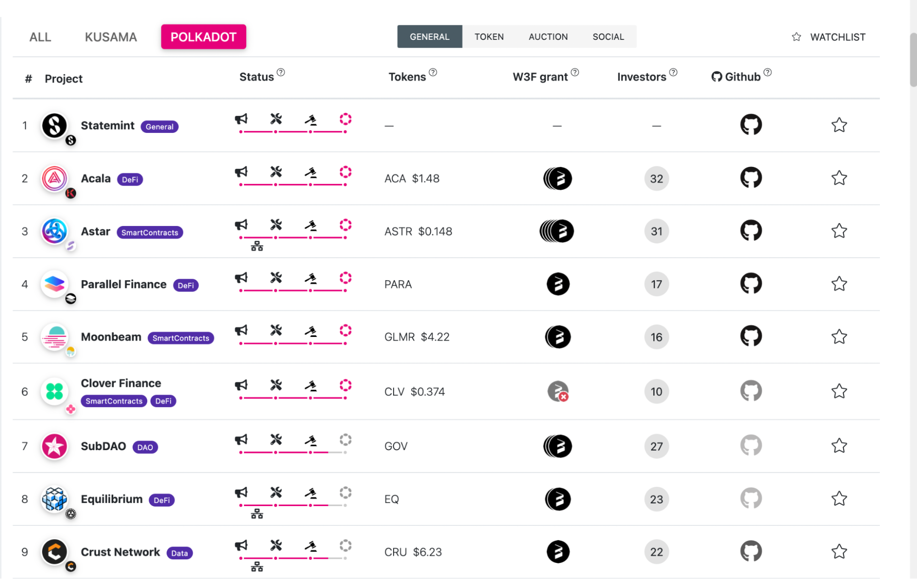The width and height of the screenshot is (917, 579).
Task: Click Astar's testnet network icon under status
Action: [x=257, y=246]
